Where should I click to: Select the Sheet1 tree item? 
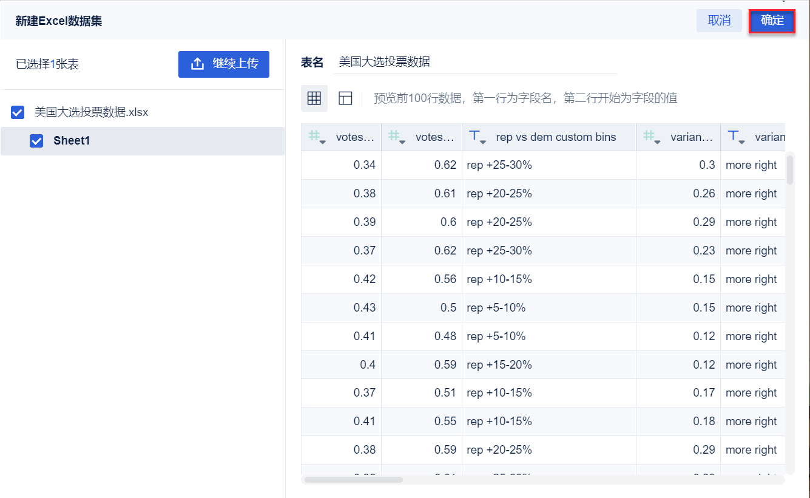[x=72, y=141]
